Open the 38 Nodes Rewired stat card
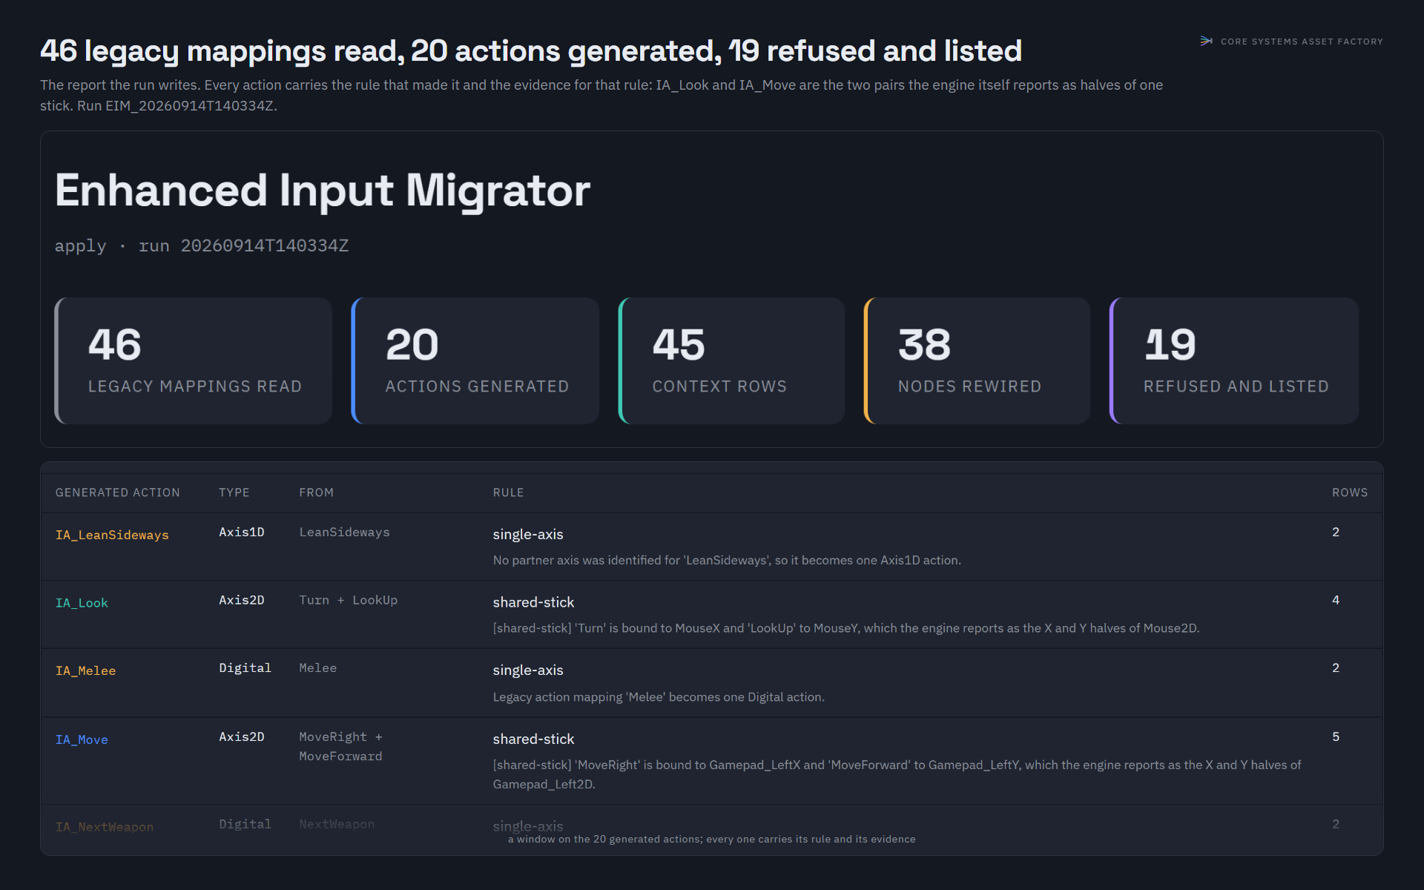1424x890 pixels. pyautogui.click(x=978, y=361)
